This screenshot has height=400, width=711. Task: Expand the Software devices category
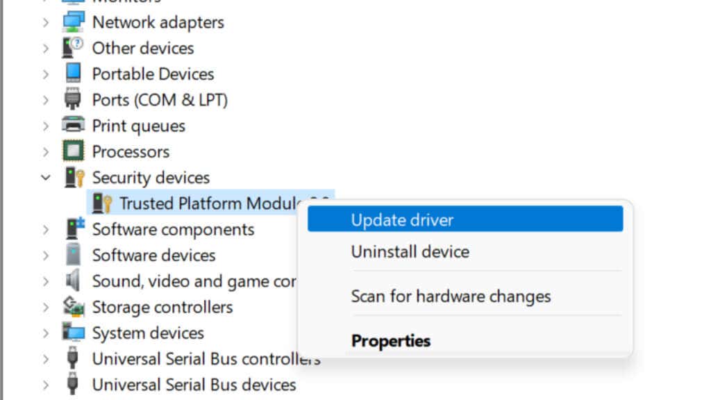(46, 256)
